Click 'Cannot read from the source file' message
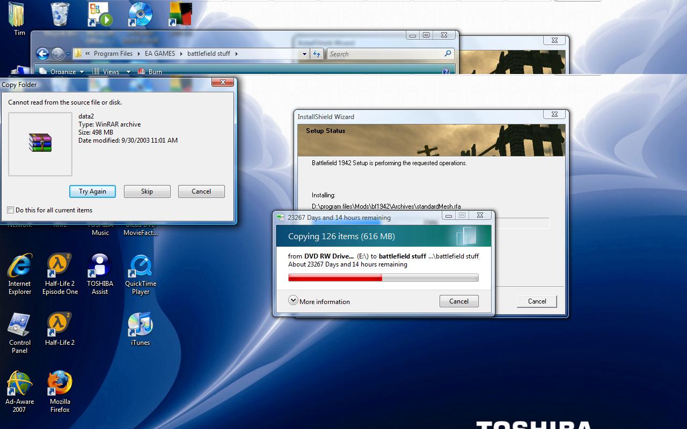687x429 pixels. tap(65, 102)
